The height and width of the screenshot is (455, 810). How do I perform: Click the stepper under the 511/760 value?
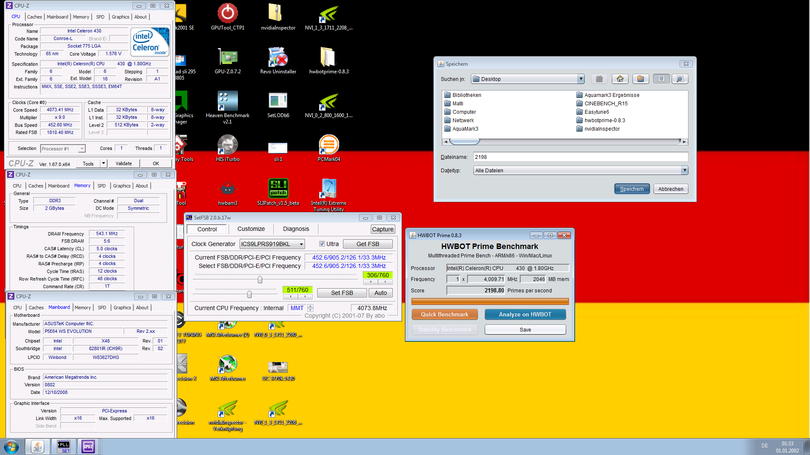coord(297,296)
